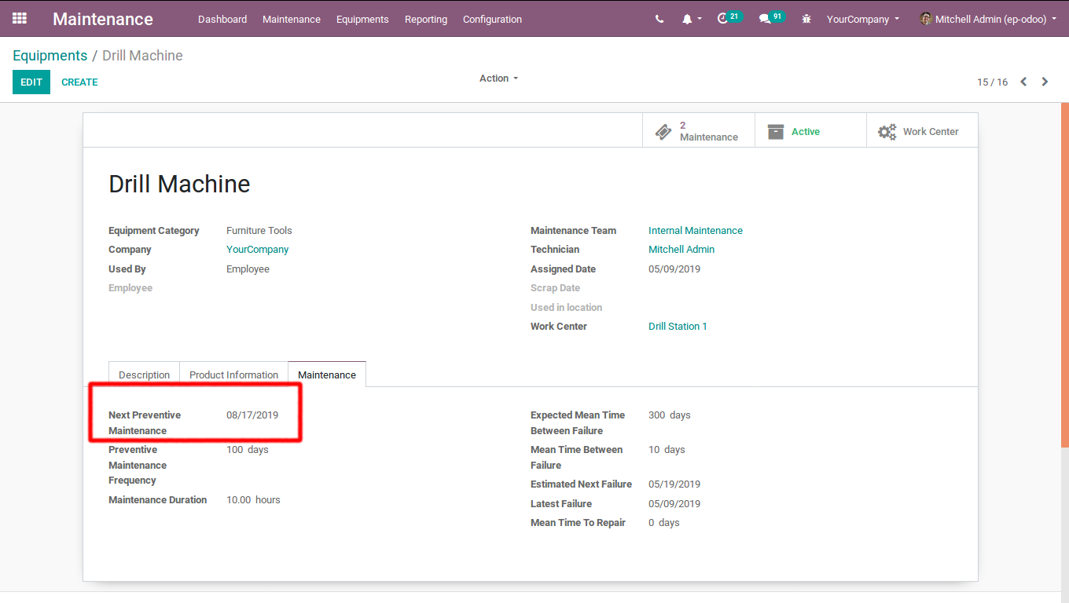Click the 10.00 hours duration value
The height and width of the screenshot is (603, 1069).
coord(253,500)
